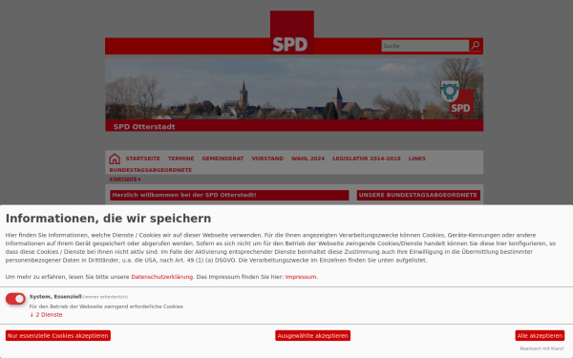Click into the Suche search field

[425, 46]
